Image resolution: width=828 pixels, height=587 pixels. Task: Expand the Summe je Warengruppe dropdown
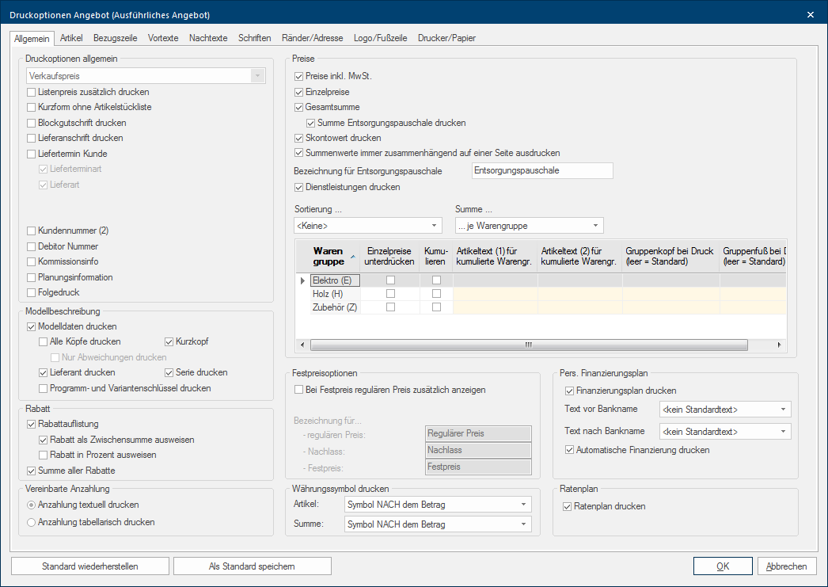[529, 226]
